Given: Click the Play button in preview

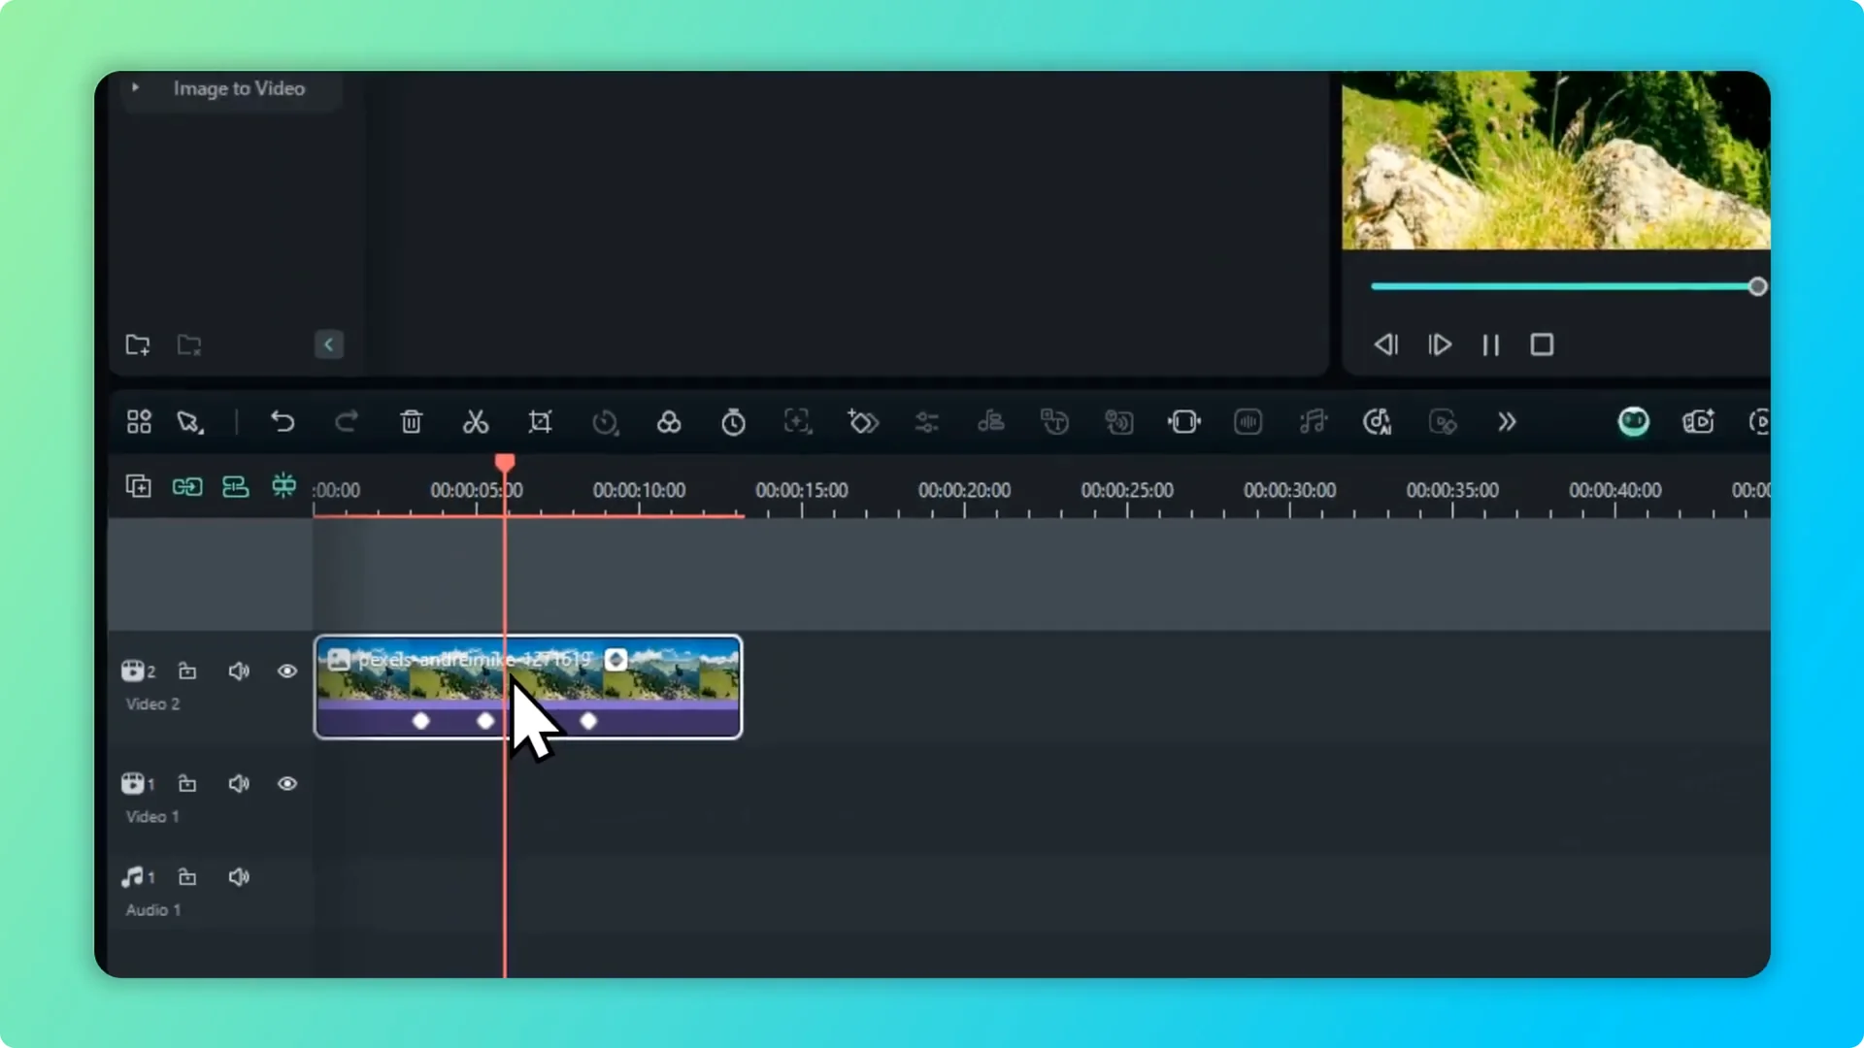Looking at the screenshot, I should (x=1440, y=344).
